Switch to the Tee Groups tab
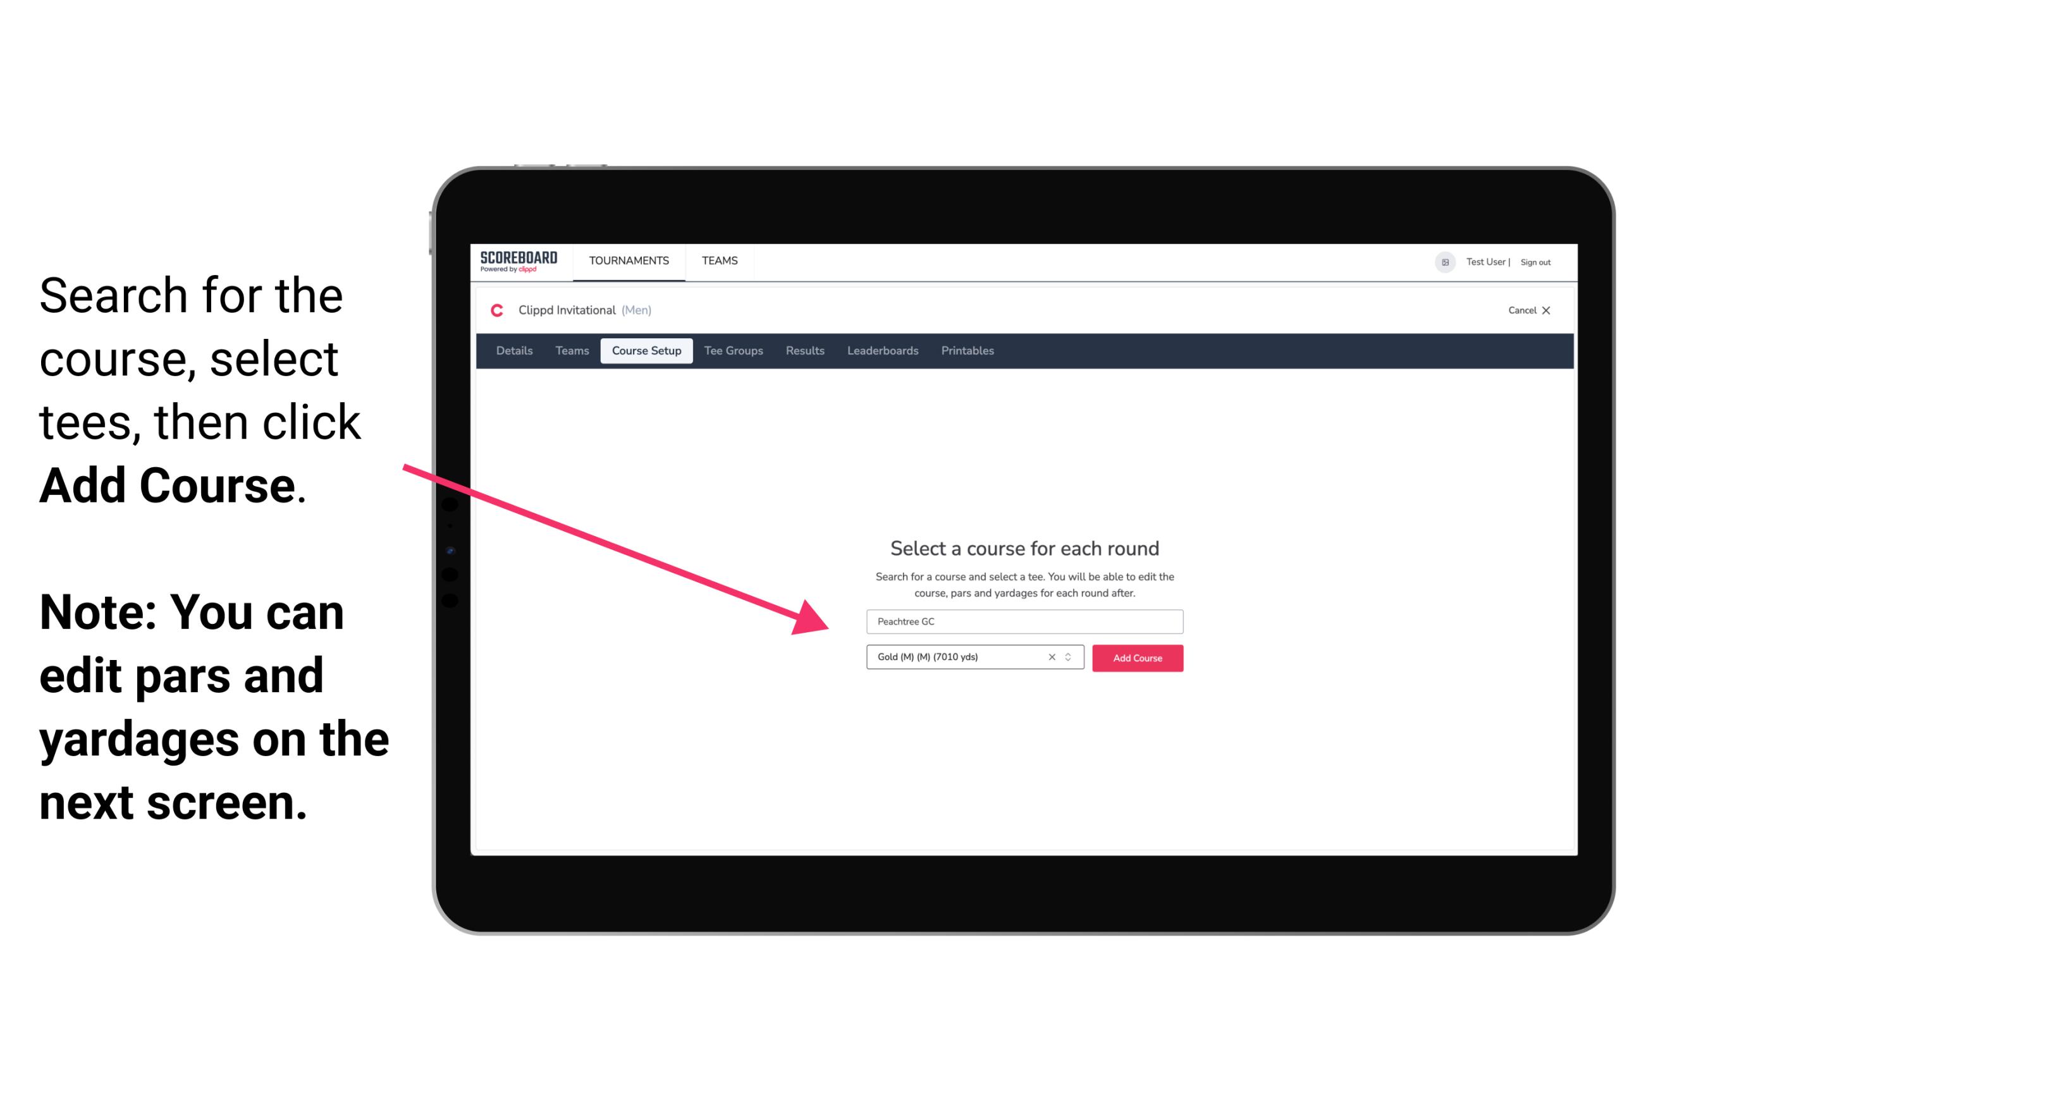 click(733, 351)
